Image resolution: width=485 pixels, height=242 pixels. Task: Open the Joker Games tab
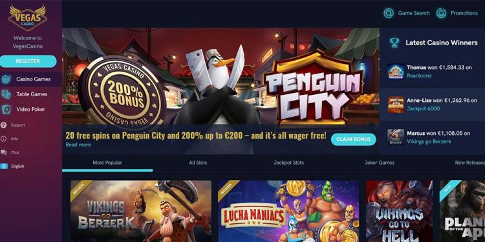379,163
